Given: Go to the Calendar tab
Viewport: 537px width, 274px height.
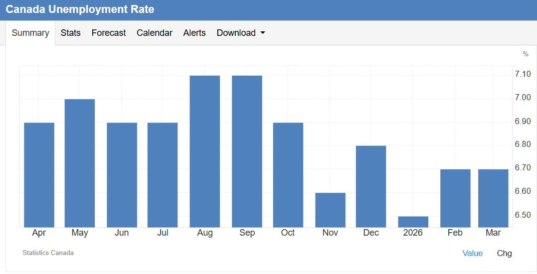Looking at the screenshot, I should (x=155, y=33).
